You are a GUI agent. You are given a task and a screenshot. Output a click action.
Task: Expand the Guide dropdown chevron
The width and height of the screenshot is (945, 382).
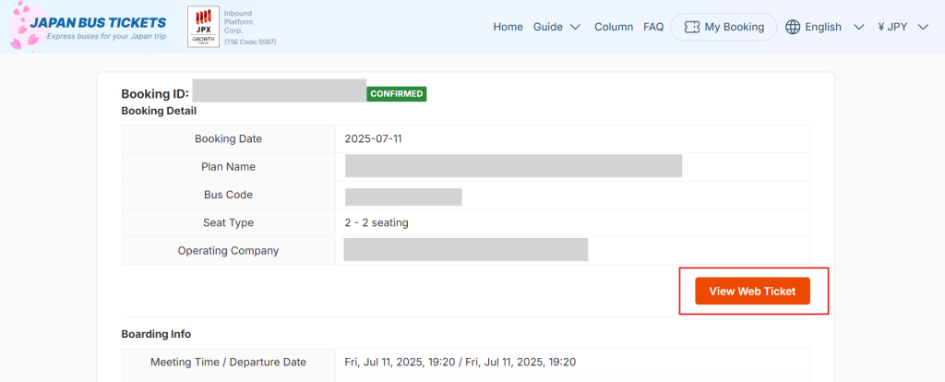pos(575,27)
